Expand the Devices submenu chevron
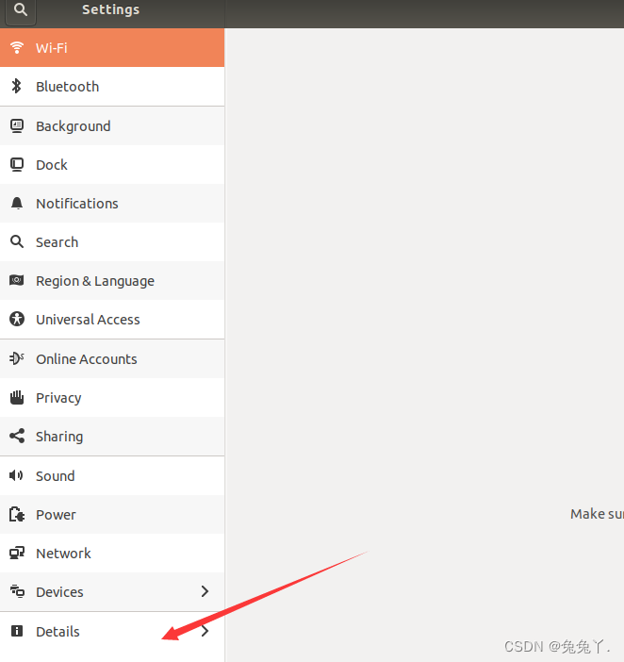 point(205,591)
